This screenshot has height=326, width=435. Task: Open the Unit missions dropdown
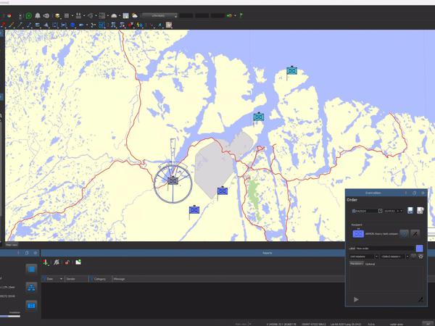pyautogui.click(x=364, y=256)
